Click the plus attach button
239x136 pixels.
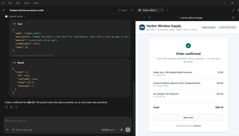click(7, 129)
